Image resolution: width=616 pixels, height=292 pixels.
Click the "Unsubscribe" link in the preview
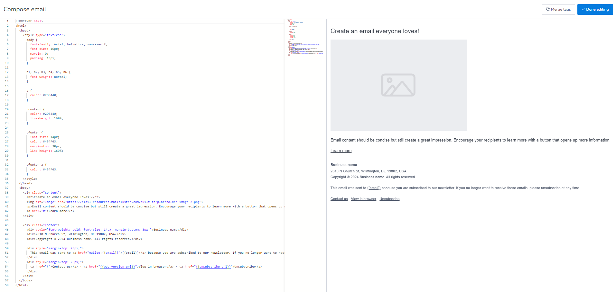[x=389, y=199]
